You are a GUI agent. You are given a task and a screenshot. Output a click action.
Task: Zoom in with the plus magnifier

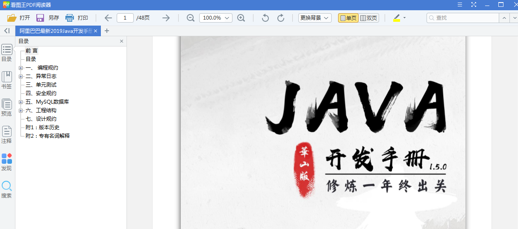[241, 18]
